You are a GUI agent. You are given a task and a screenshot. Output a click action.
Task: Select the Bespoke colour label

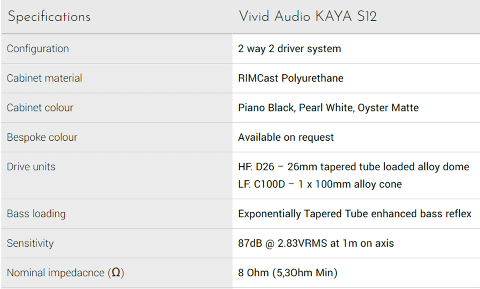coord(42,137)
